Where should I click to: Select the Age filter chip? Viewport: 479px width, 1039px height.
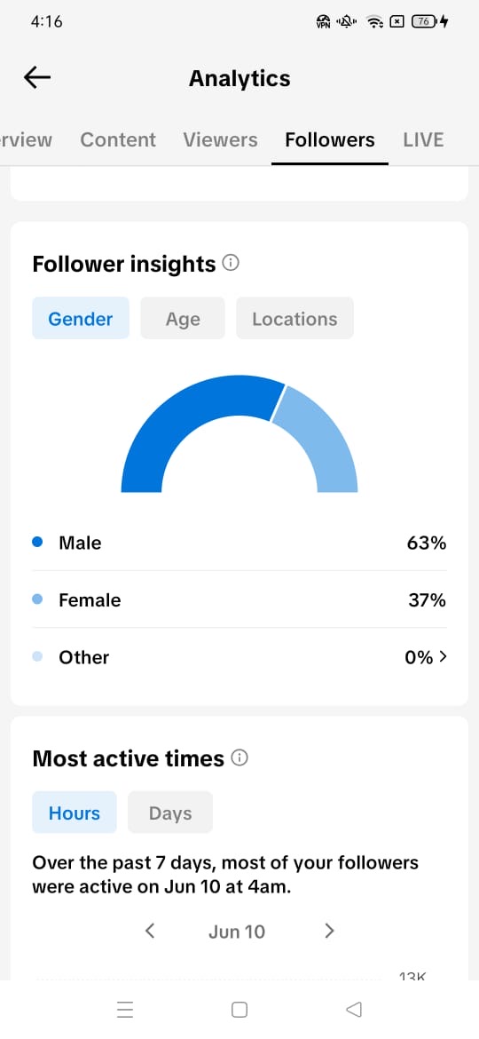coord(183,318)
